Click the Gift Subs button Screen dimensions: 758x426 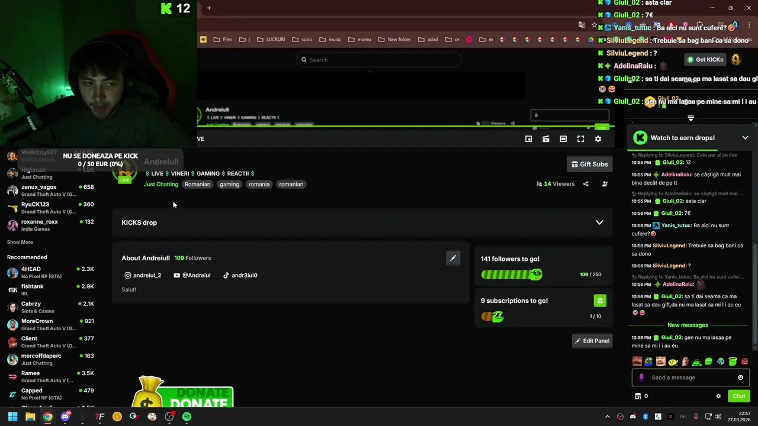[x=589, y=164]
